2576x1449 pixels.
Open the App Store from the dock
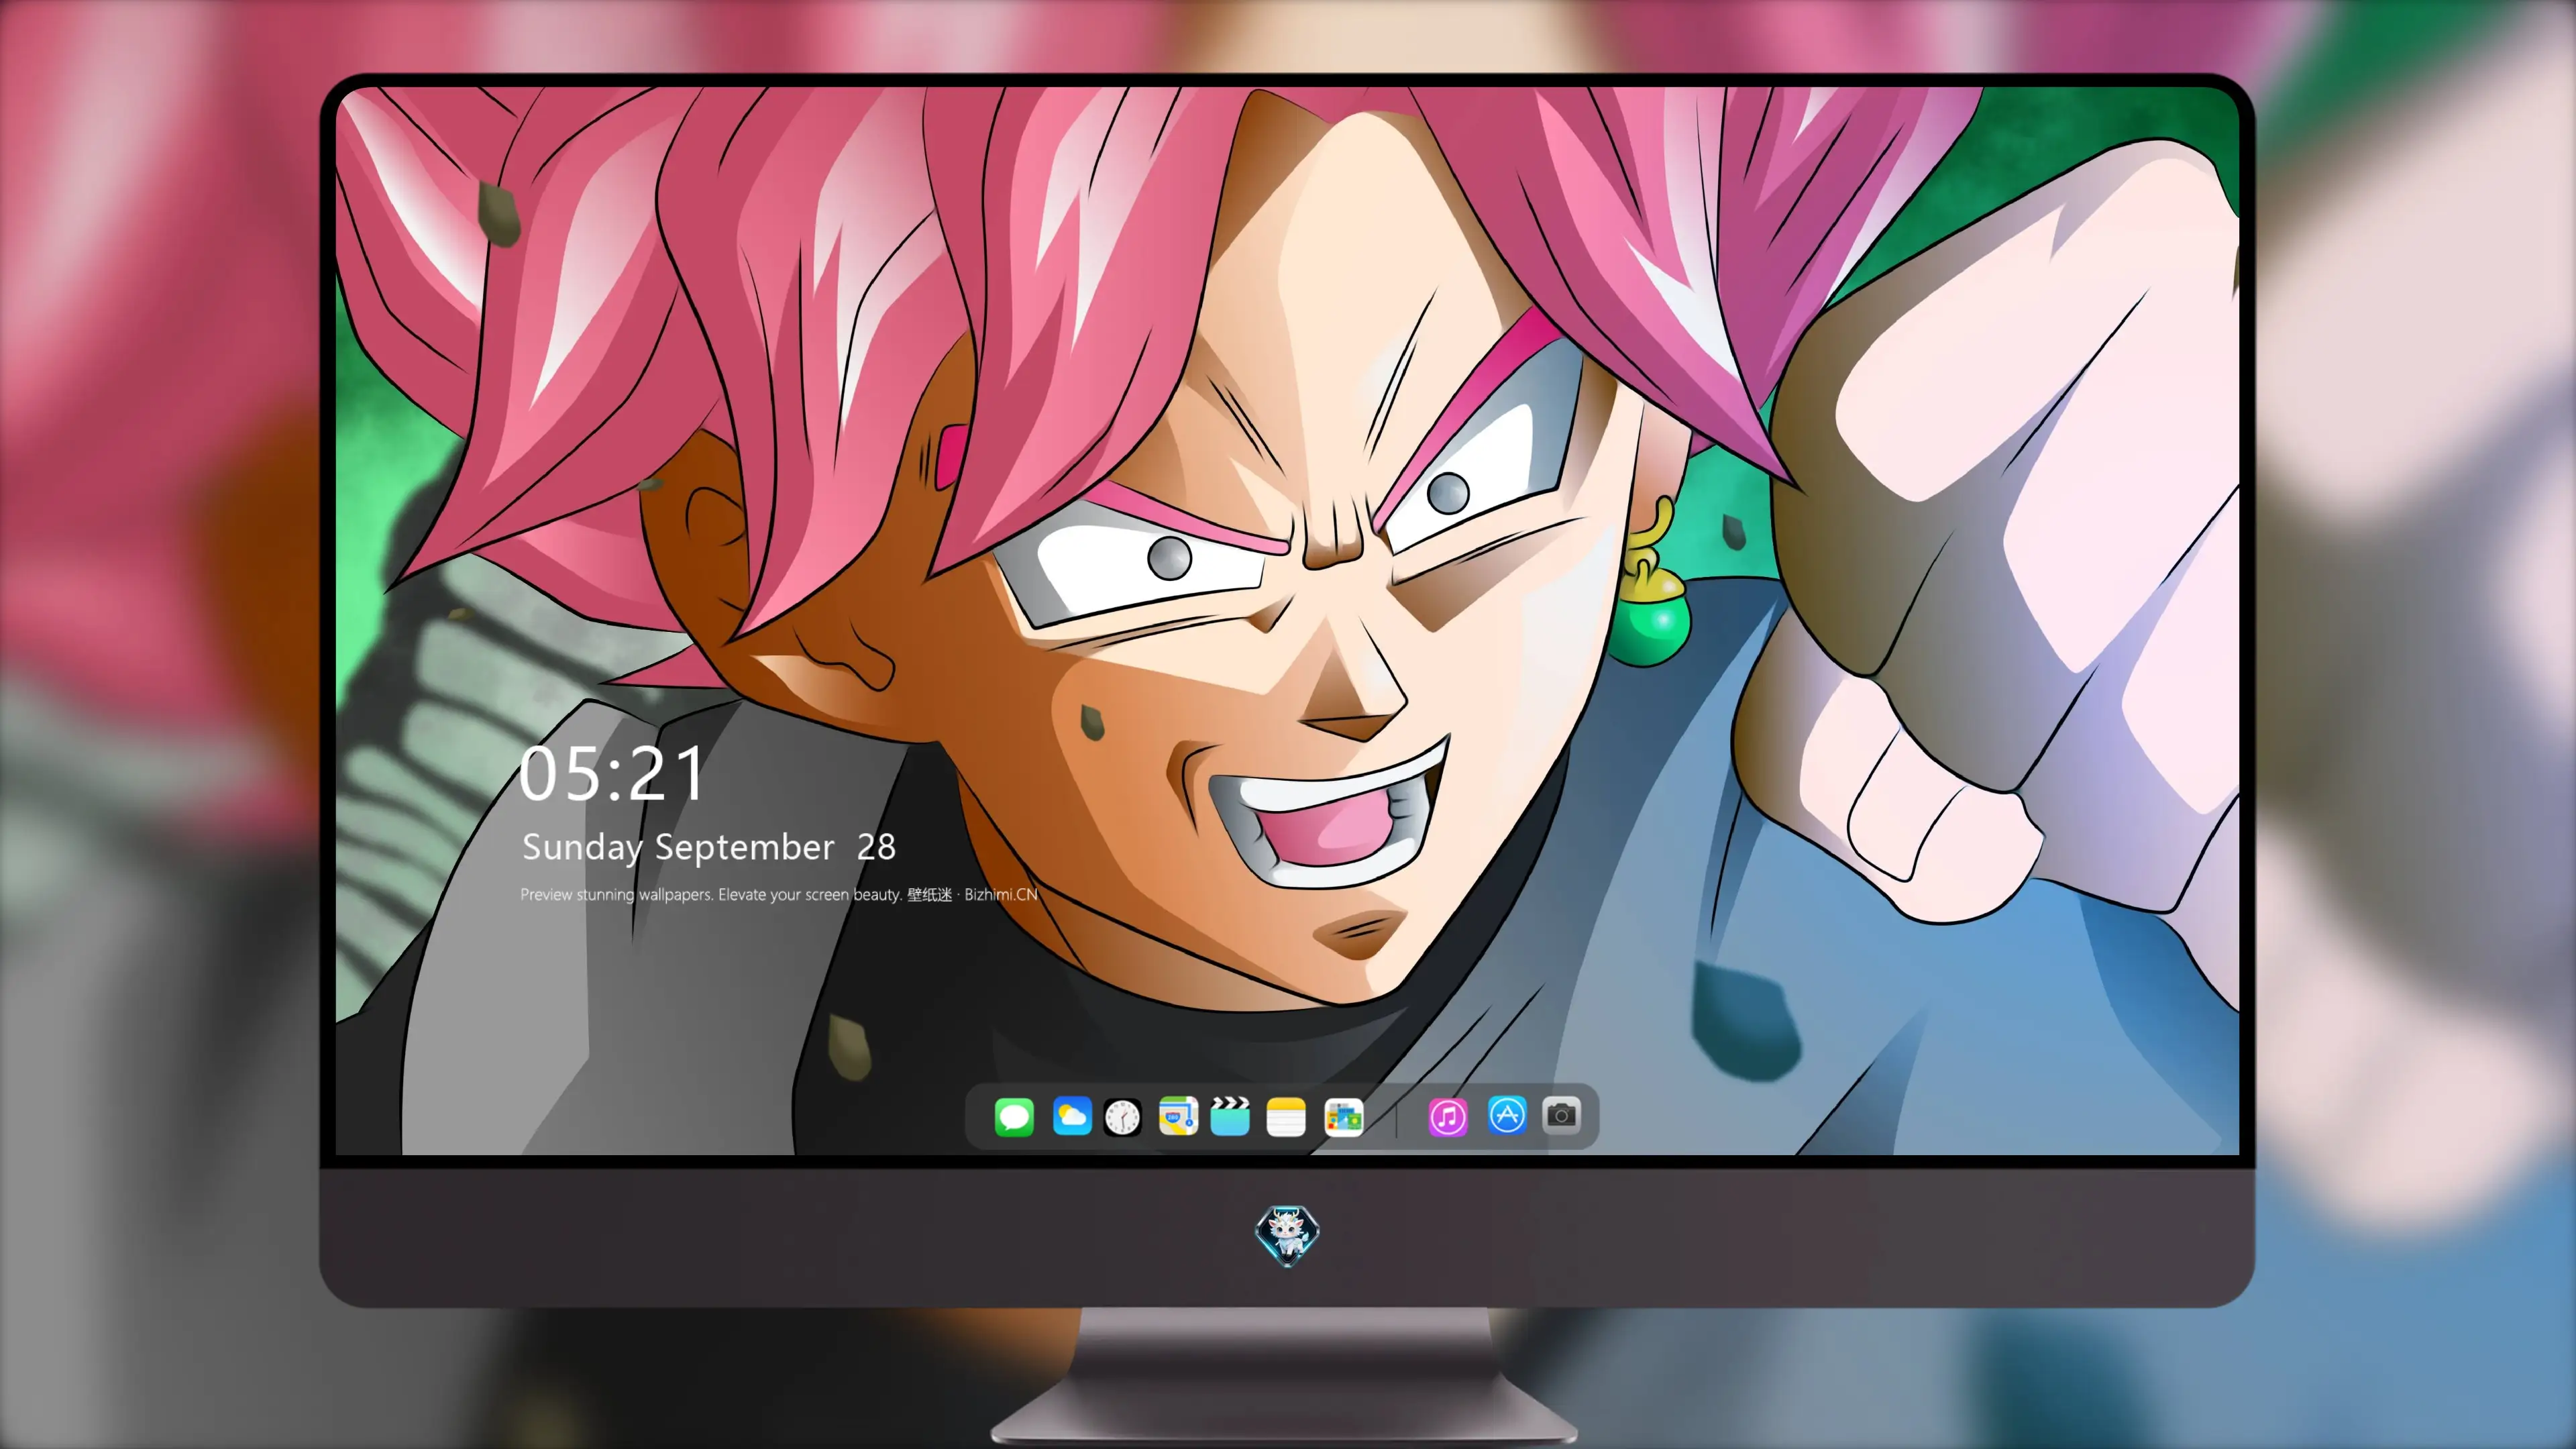tap(1507, 1115)
